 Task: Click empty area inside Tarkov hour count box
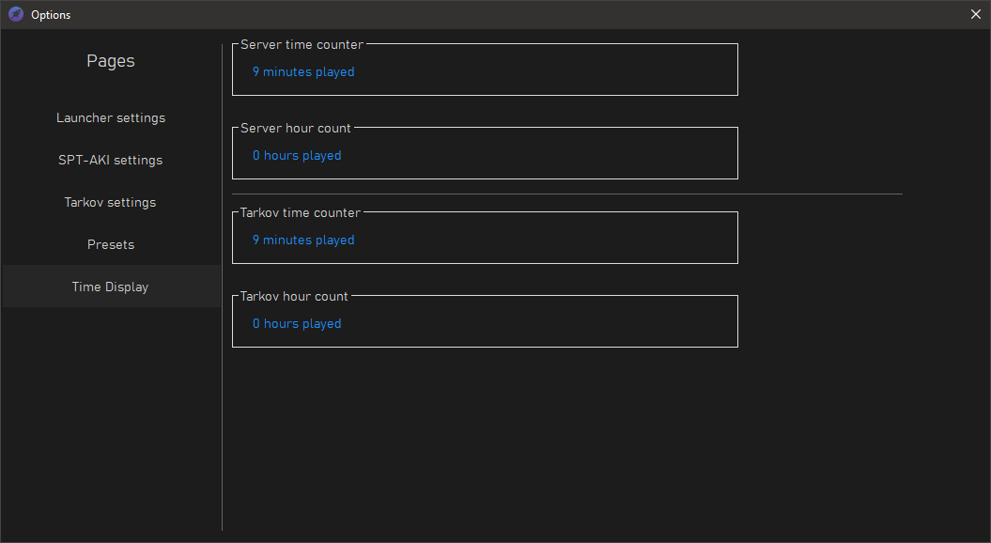coord(537,324)
